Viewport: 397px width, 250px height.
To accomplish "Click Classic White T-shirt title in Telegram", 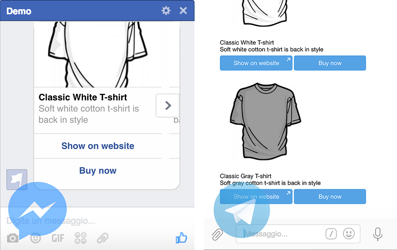I will (247, 42).
